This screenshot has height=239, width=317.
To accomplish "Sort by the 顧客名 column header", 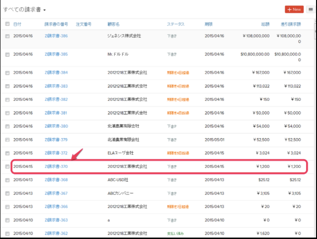I will 114,24.
